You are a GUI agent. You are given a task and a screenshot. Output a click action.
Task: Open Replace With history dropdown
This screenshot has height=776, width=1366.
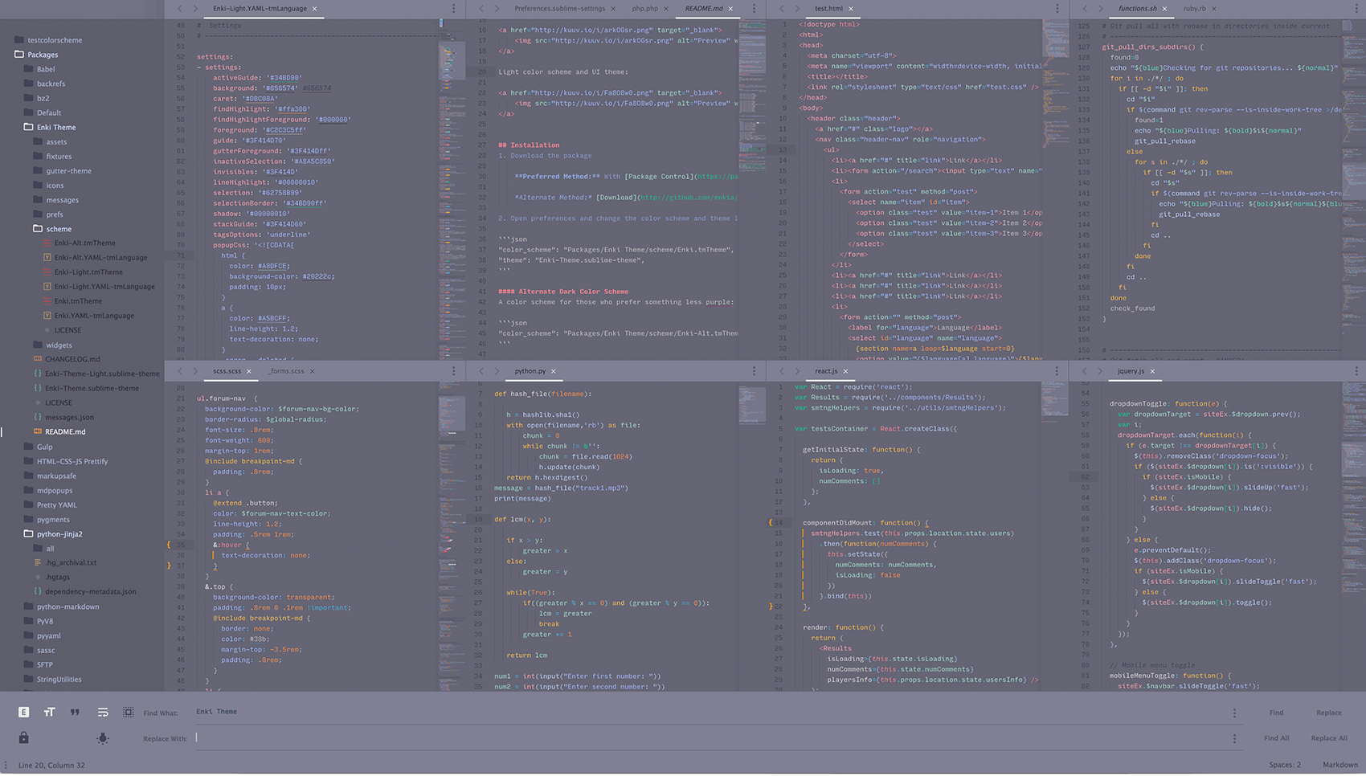pyautogui.click(x=1234, y=738)
